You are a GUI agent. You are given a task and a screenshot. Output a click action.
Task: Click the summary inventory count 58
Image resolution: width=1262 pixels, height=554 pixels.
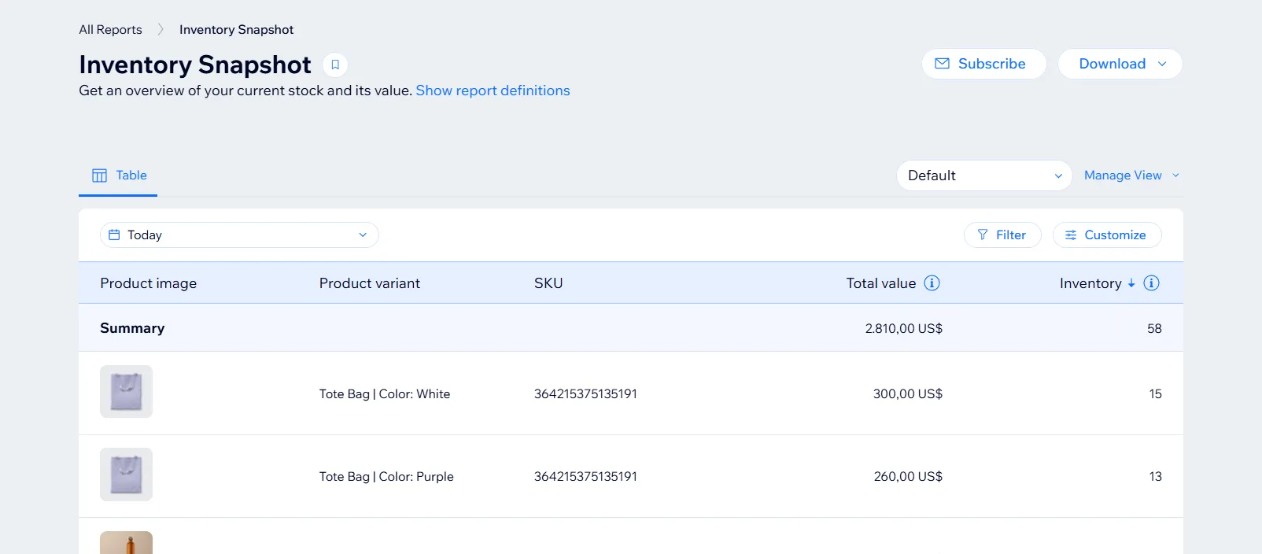click(x=1154, y=328)
